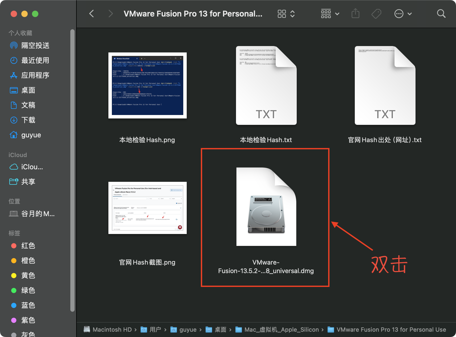Viewport: 456px width, 337px height.
Task: Select the VMware Fusion dmg disk image icon
Action: pos(266,207)
